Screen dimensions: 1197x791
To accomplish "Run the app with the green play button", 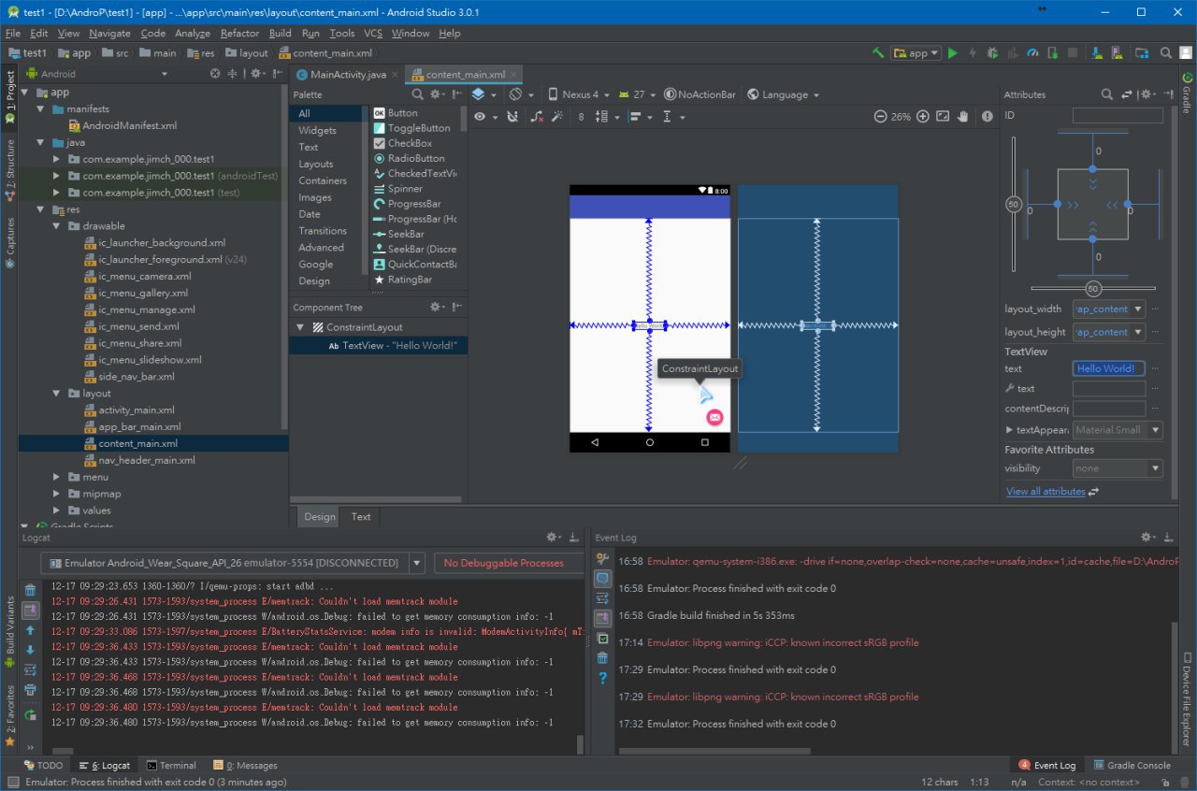I will point(952,53).
